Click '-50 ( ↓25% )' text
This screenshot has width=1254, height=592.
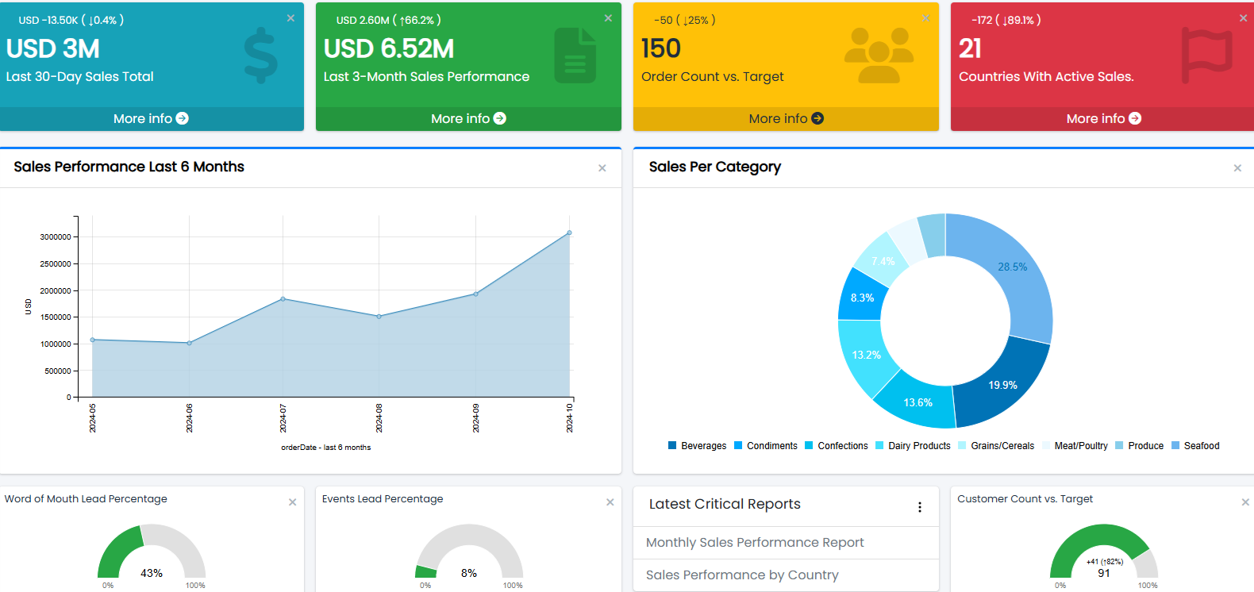(685, 20)
